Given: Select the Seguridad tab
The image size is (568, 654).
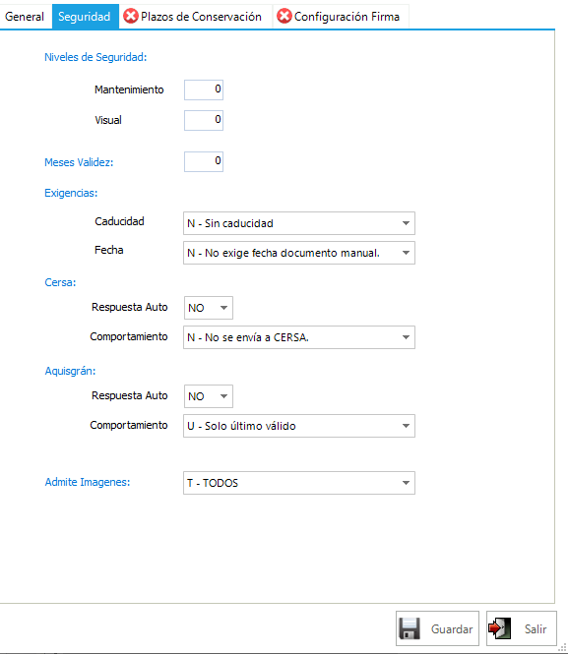Looking at the screenshot, I should (x=85, y=17).
